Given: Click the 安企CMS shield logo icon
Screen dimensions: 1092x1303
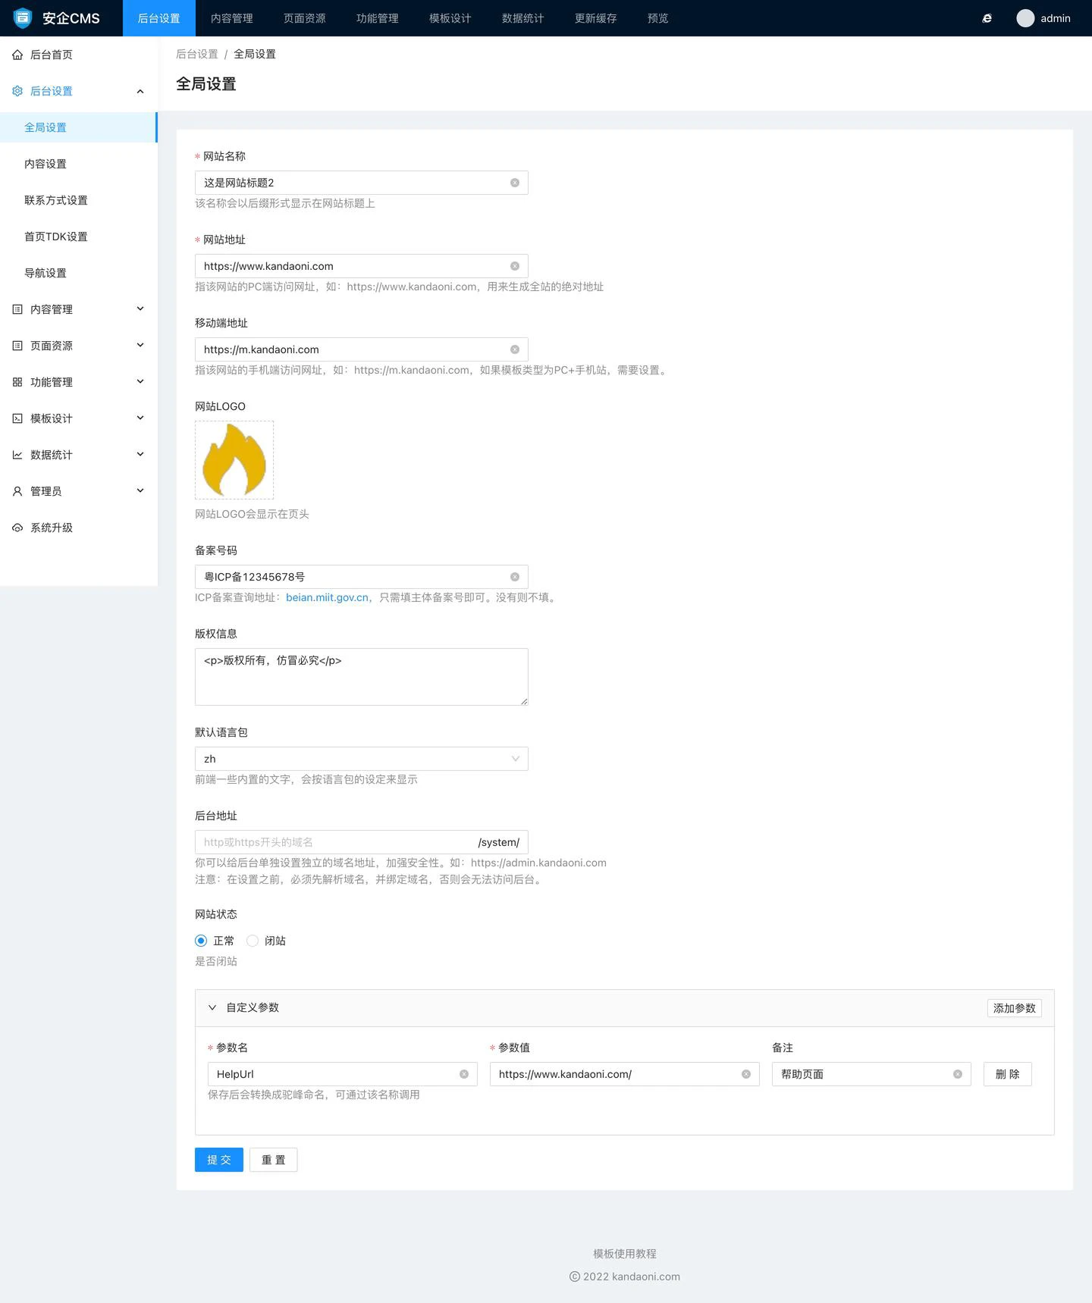Looking at the screenshot, I should tap(23, 17).
